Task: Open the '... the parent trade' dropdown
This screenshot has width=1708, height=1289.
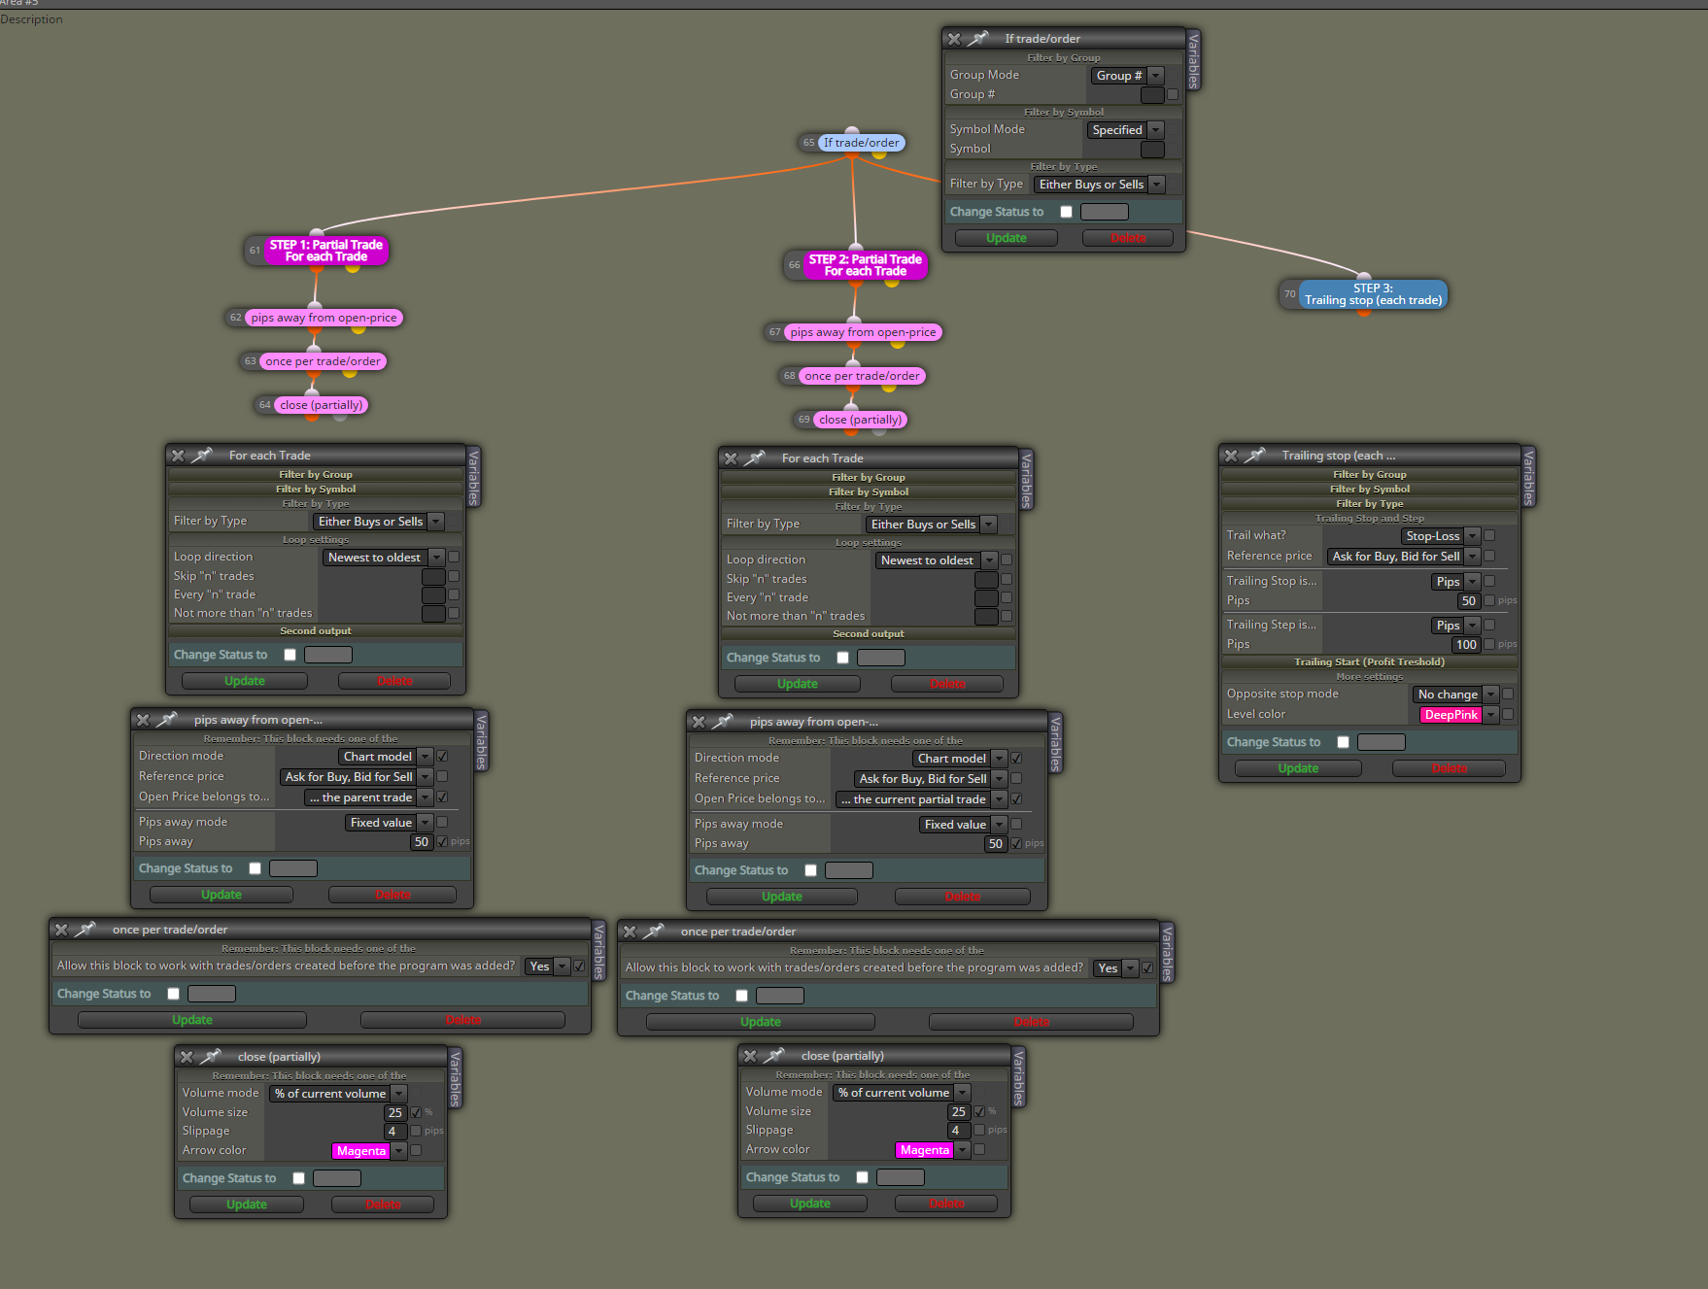Action: coord(368,797)
